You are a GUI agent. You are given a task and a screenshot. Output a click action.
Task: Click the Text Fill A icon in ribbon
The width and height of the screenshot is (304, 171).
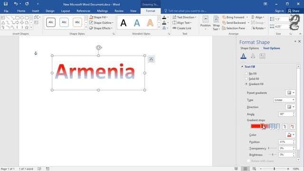[x=164, y=17]
